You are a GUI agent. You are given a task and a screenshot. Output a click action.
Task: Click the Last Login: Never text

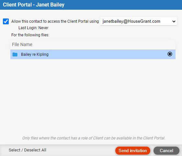33,28
